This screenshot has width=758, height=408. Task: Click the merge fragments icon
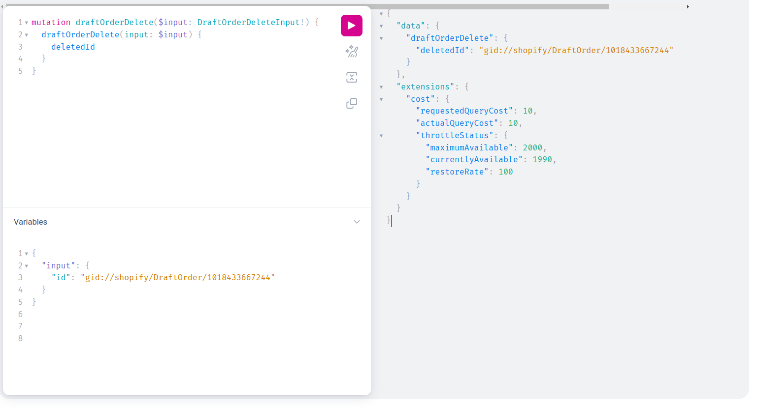coord(351,77)
